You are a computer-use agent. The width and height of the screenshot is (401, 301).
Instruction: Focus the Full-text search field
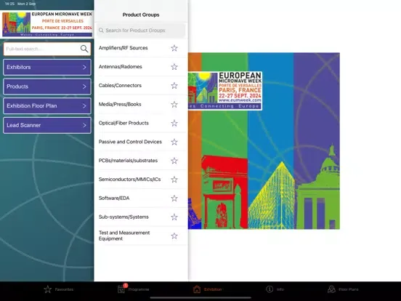click(x=47, y=49)
